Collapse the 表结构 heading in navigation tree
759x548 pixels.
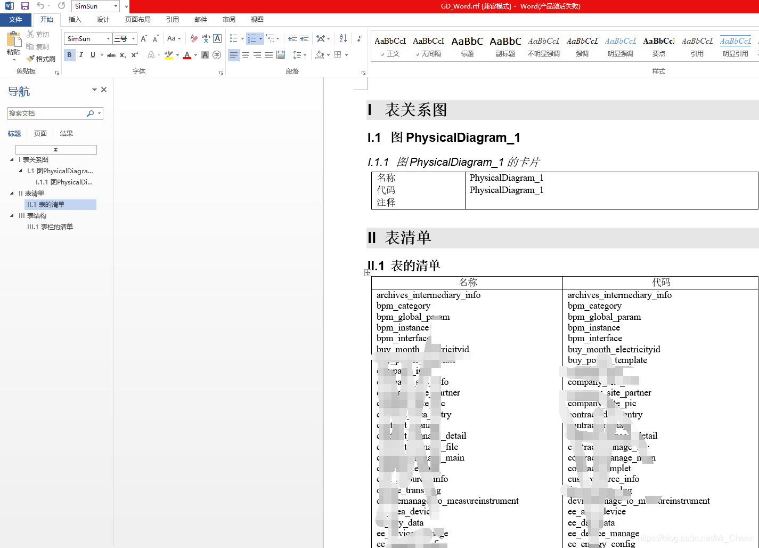[x=12, y=215]
